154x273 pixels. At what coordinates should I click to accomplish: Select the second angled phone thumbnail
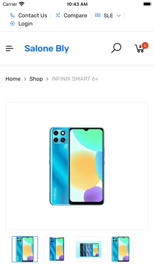pyautogui.click(x=57, y=249)
